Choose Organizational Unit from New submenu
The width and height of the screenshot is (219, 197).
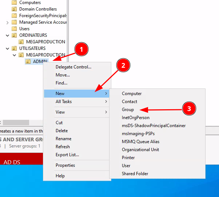click(140, 150)
